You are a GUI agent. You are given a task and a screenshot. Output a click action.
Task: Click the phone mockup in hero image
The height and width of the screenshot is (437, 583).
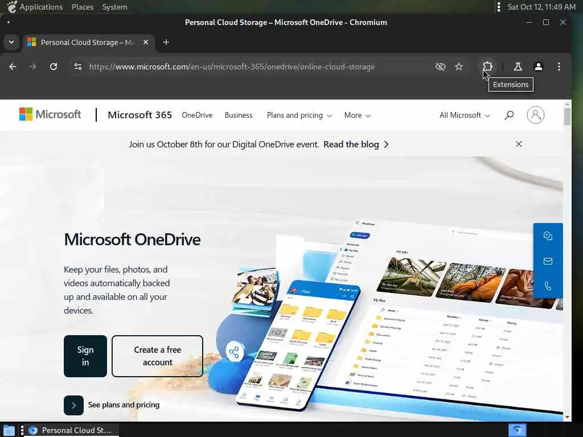point(297,344)
